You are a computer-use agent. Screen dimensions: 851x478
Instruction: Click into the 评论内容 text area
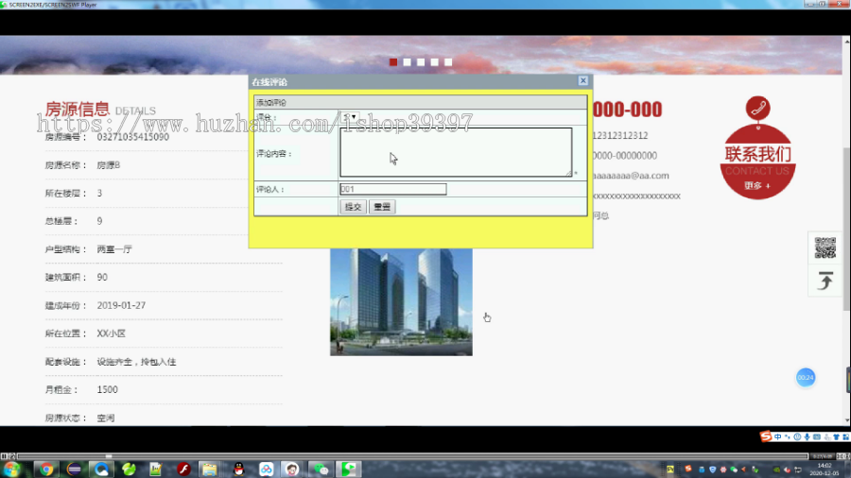456,152
